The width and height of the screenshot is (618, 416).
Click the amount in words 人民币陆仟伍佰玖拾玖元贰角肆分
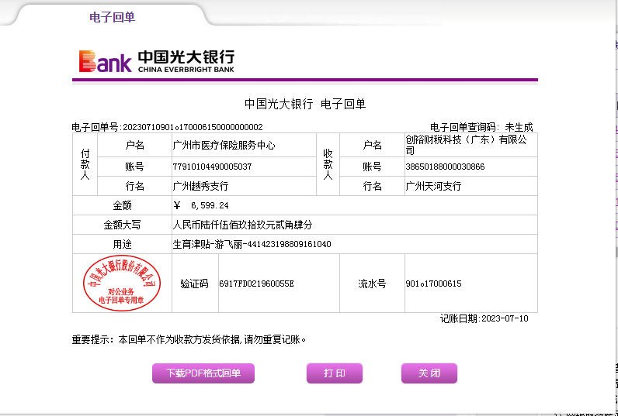(x=242, y=225)
